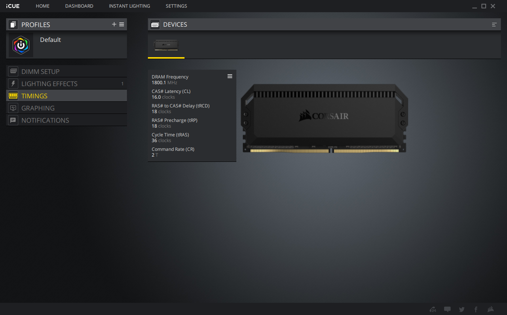Click the Devices header keyboard icon
This screenshot has width=507, height=315.
pos(155,25)
